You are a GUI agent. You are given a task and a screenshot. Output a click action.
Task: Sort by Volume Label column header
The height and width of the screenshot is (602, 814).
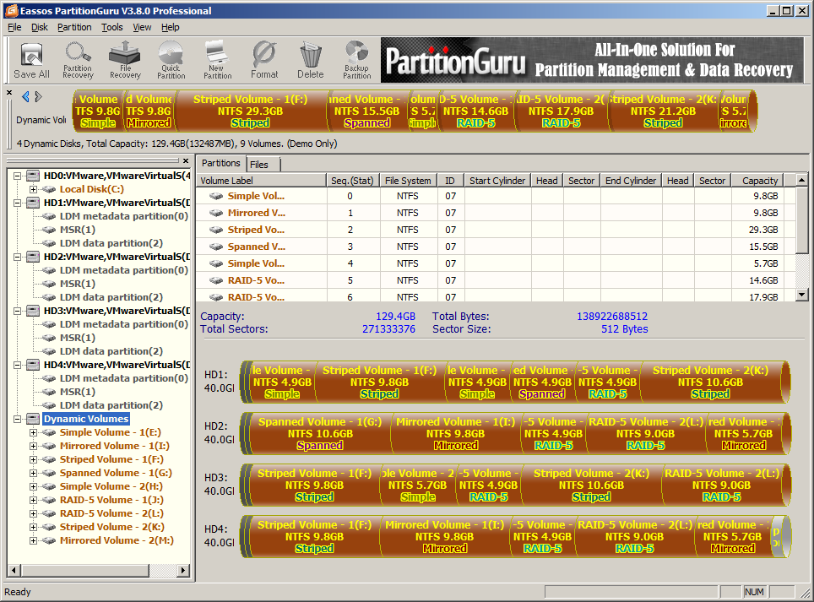point(262,181)
